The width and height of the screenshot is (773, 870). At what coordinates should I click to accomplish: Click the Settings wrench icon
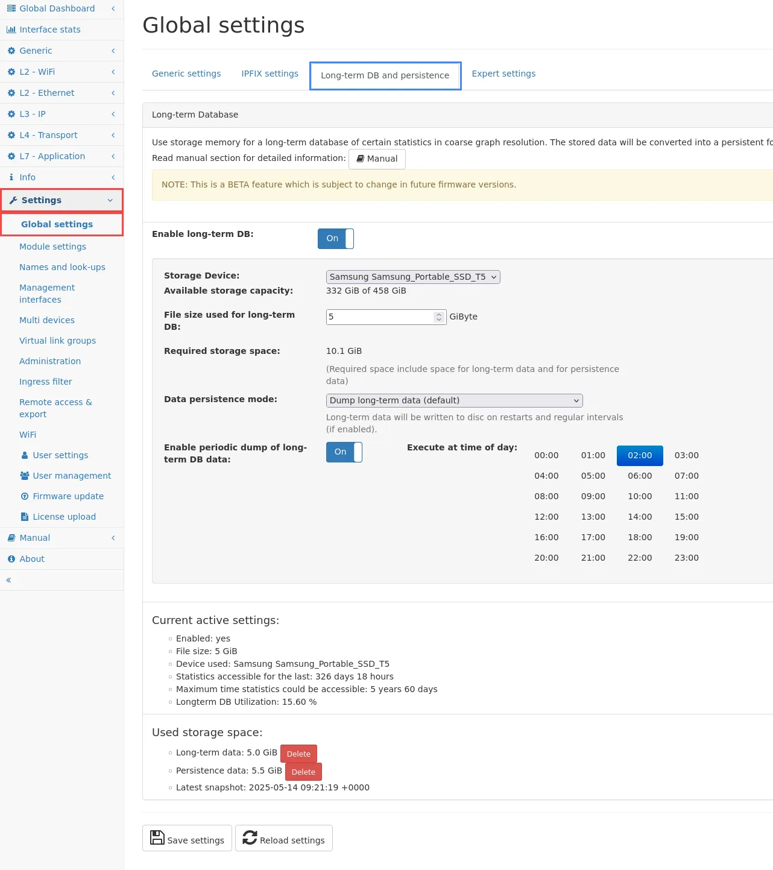point(14,200)
